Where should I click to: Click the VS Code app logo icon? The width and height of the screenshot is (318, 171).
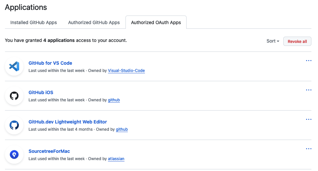[x=14, y=66]
